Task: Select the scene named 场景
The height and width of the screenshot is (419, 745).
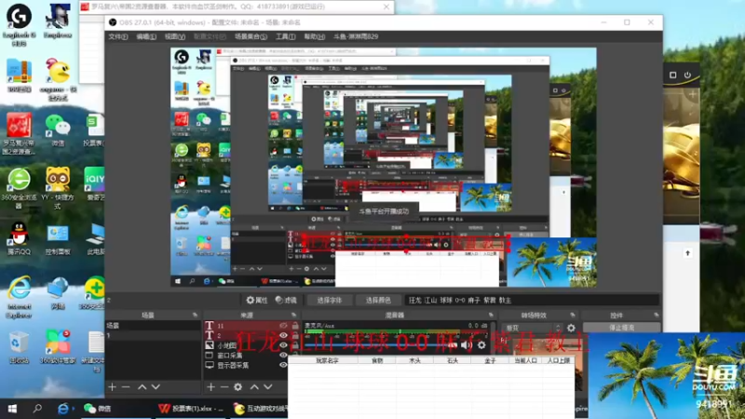Action: pyautogui.click(x=153, y=325)
